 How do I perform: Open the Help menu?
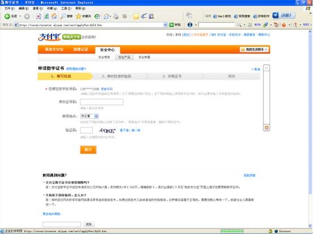80,8
